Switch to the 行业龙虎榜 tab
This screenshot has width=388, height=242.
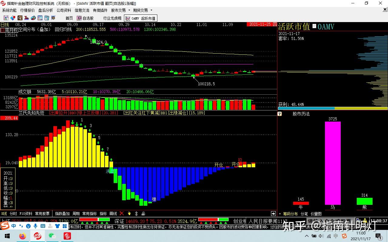pos(112,18)
